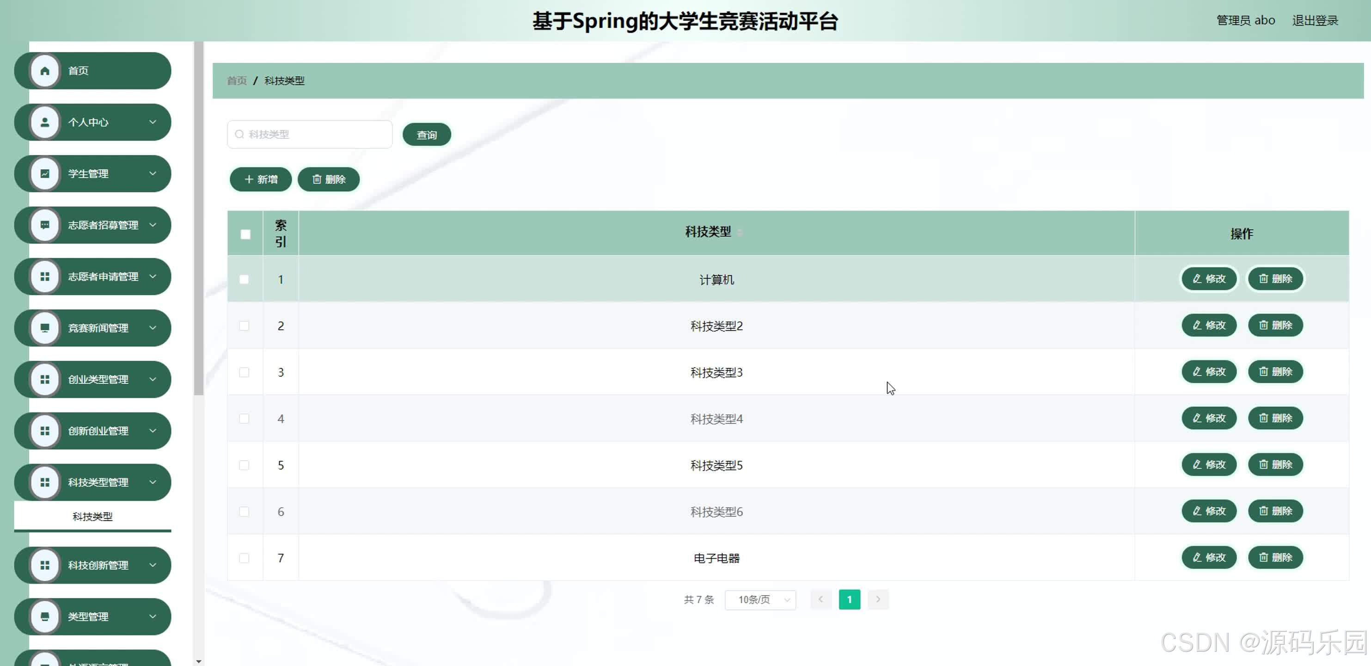Open 类型管理 via its display icon

coord(45,616)
